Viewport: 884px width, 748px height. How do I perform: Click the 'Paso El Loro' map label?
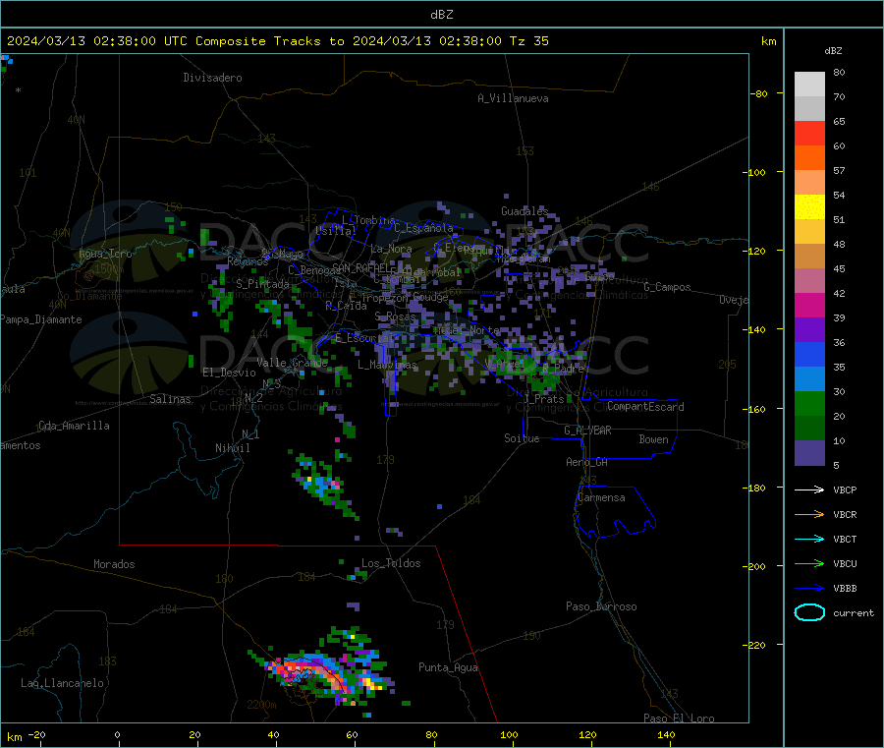tap(679, 719)
